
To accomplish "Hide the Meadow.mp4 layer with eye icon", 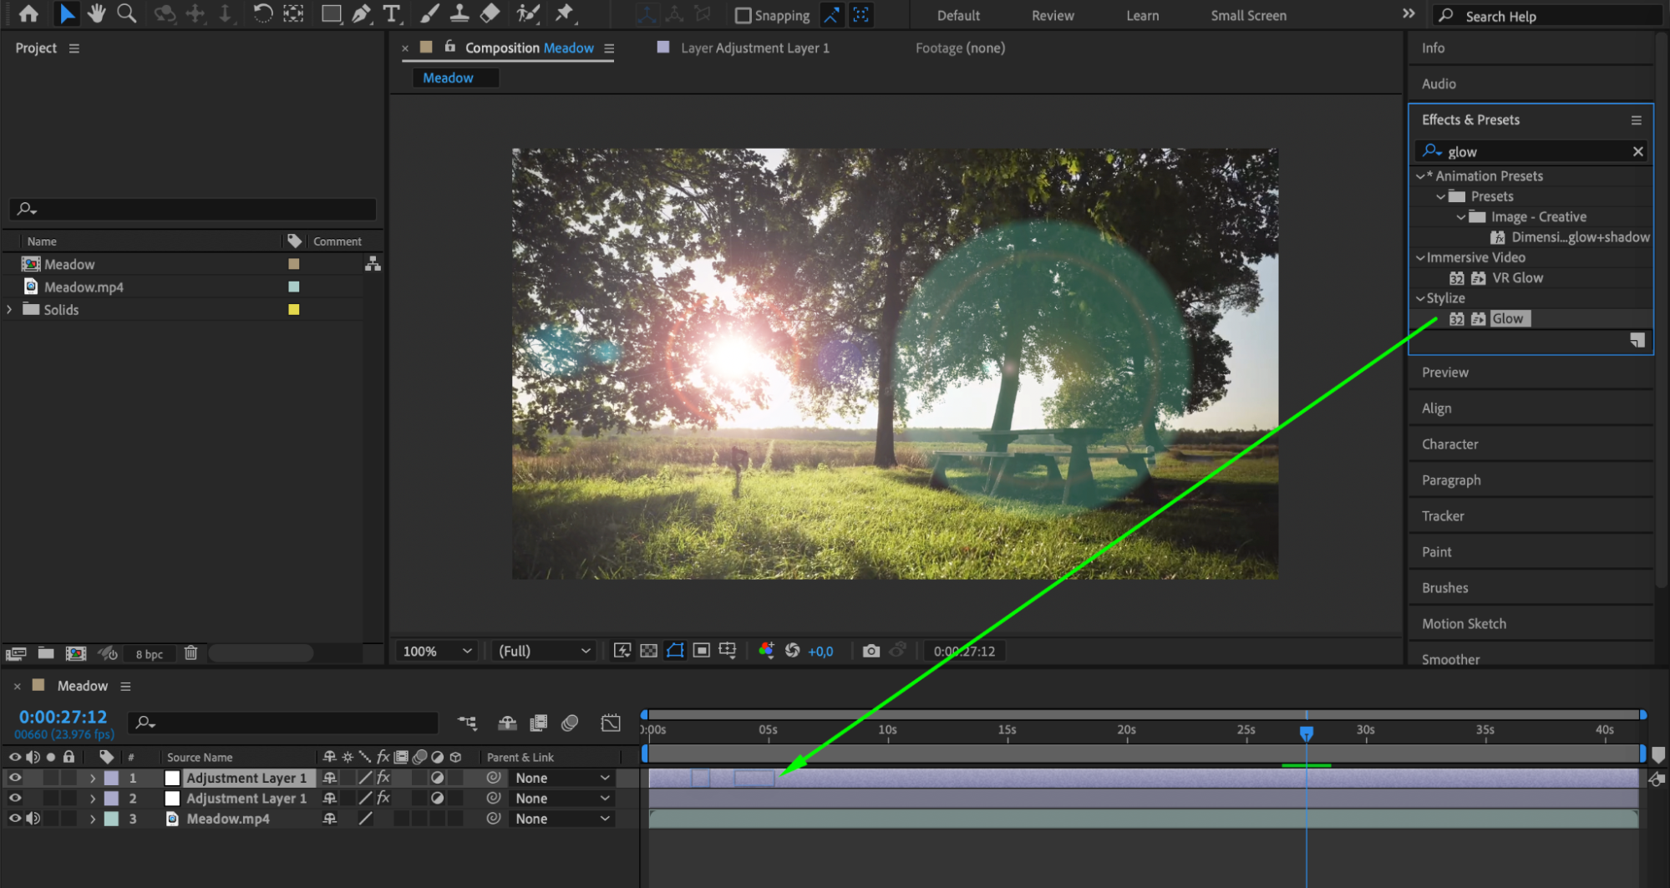I will click(x=15, y=819).
